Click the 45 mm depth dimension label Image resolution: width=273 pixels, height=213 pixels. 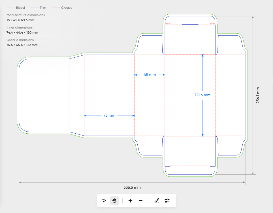150,75
